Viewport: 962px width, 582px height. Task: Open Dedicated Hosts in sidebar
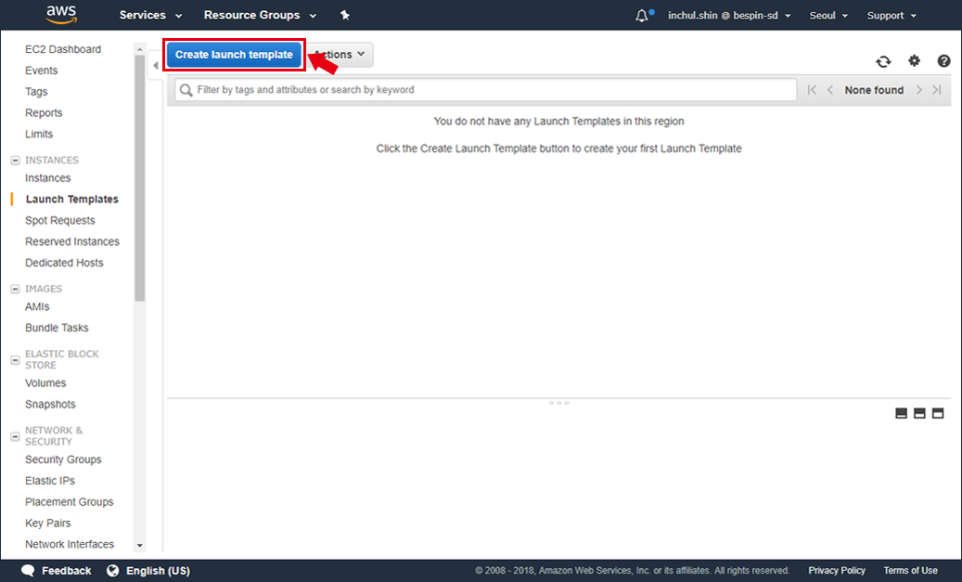click(64, 263)
